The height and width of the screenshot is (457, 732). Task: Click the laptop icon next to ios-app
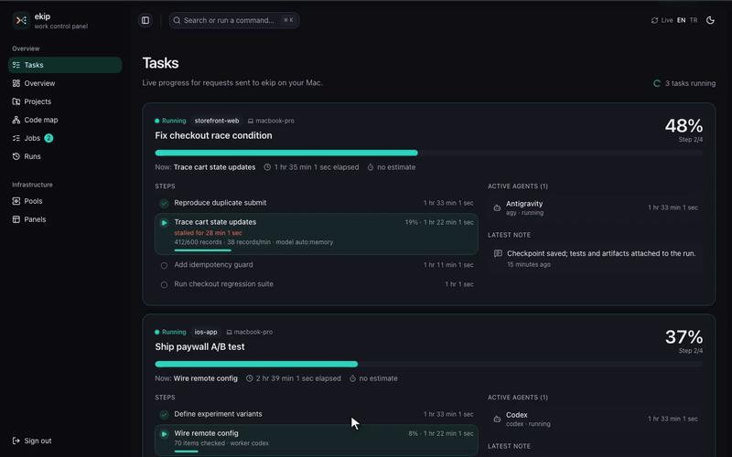tap(229, 333)
